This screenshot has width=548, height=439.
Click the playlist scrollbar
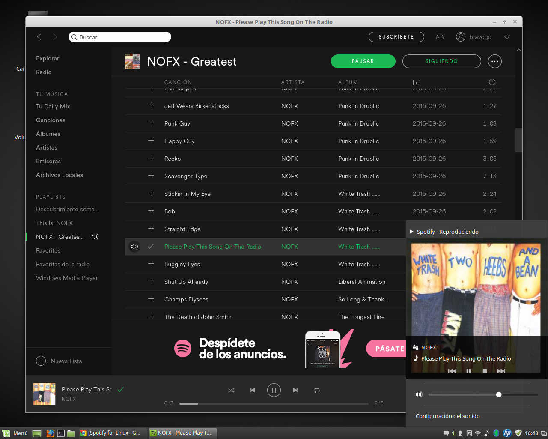[519, 140]
